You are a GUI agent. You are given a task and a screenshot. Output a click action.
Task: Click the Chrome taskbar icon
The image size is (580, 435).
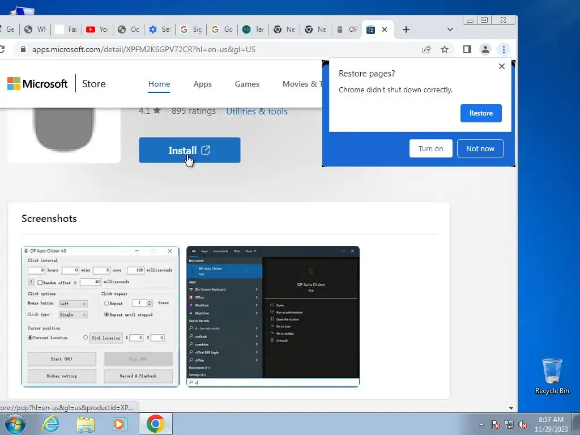point(155,424)
